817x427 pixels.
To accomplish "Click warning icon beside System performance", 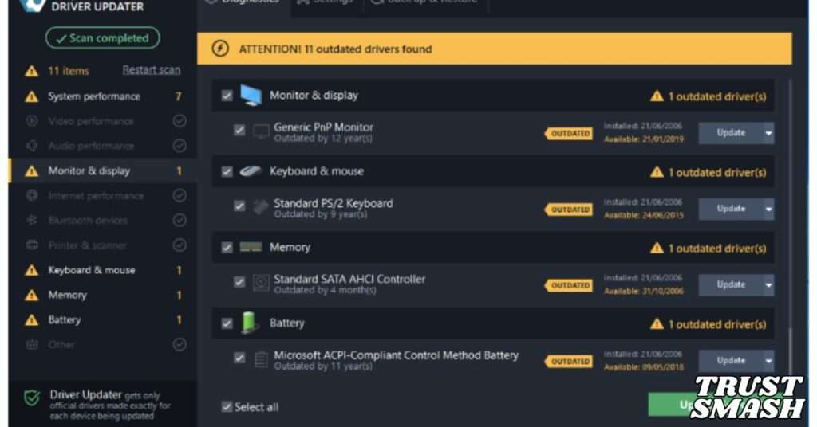I will tap(31, 96).
